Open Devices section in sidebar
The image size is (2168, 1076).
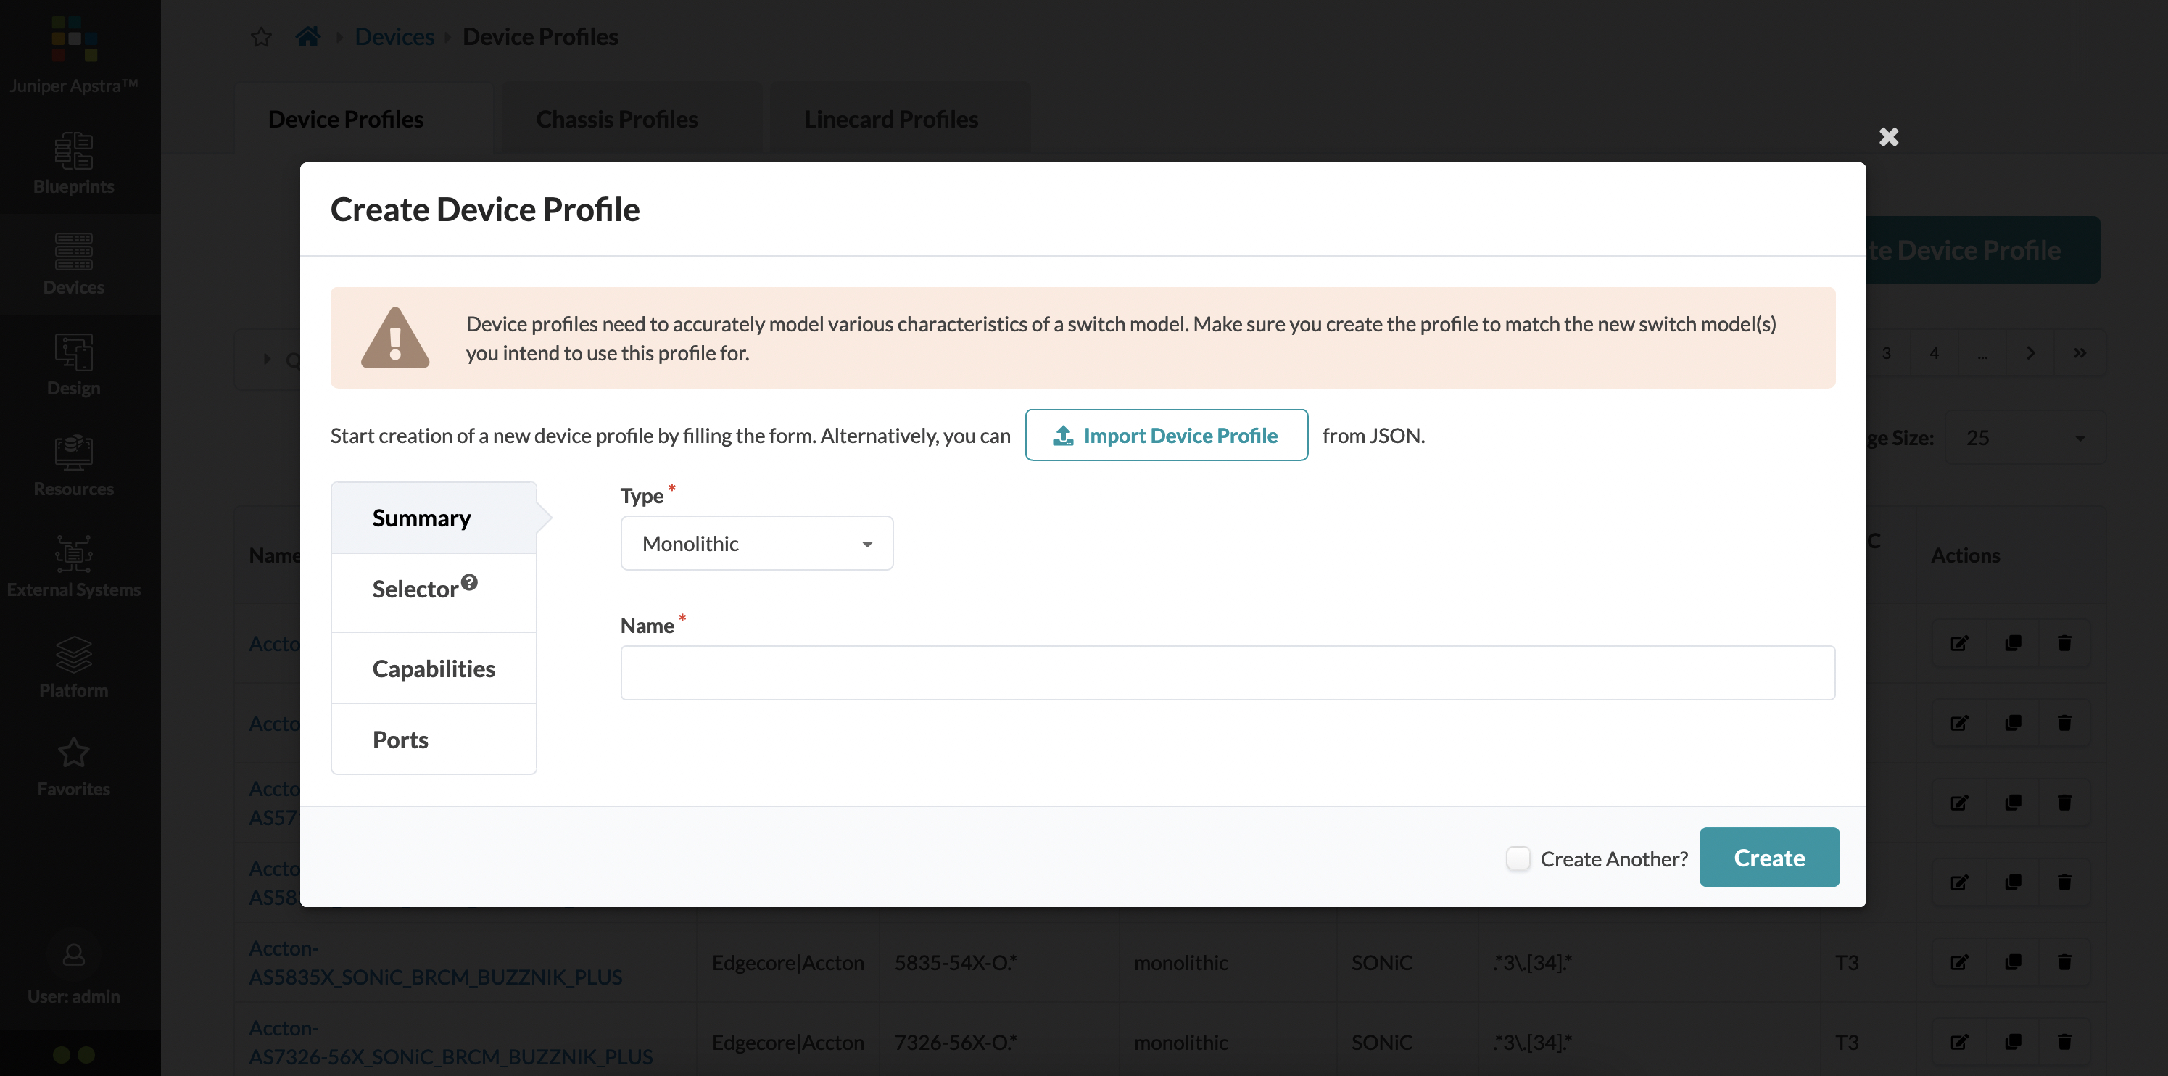(74, 264)
